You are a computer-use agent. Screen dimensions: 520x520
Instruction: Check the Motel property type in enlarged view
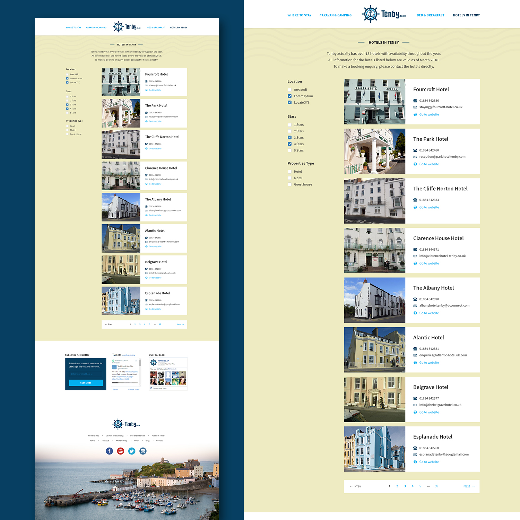coord(290,178)
